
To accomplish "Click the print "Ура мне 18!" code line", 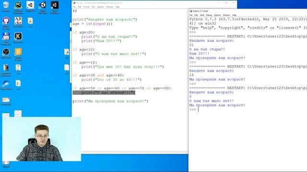I will click(x=123, y=67).
